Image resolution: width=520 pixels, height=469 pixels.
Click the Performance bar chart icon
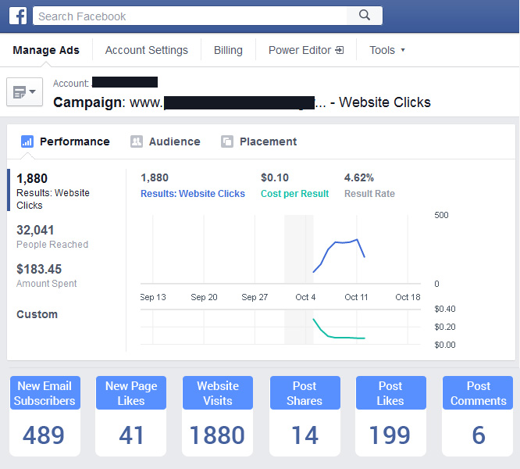point(27,141)
